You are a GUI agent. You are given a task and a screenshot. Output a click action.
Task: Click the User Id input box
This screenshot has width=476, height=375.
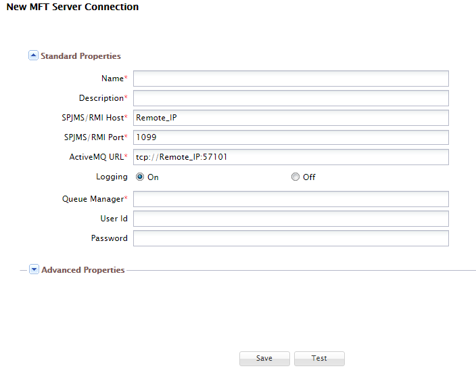[291, 219]
